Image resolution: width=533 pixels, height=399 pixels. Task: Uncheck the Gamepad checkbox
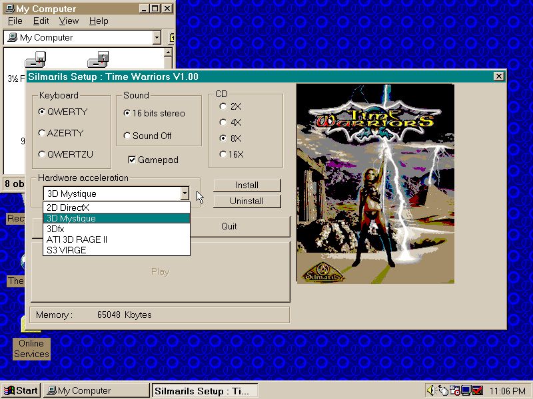132,160
